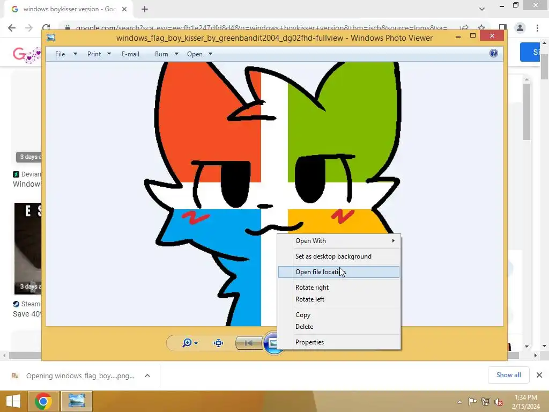The image size is (549, 412).
Task: Expand the zoom slider dropdown arrow
Action: (196, 343)
